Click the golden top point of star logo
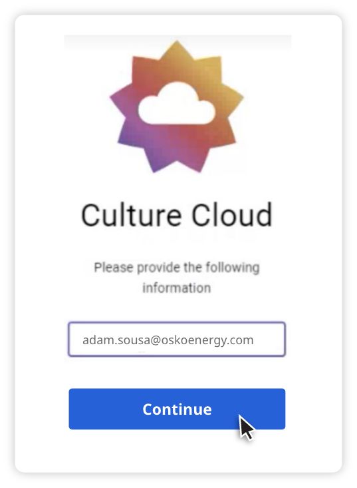Viewport: 357px width, 488px height. tap(176, 51)
